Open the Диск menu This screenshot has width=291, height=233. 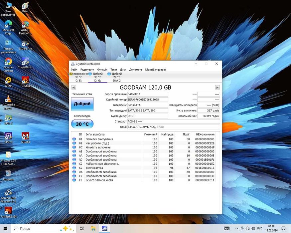123,70
